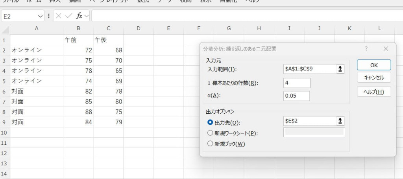Click the formula bar enter checkmark icon
The width and height of the screenshot is (403, 179).
coord(68,16)
